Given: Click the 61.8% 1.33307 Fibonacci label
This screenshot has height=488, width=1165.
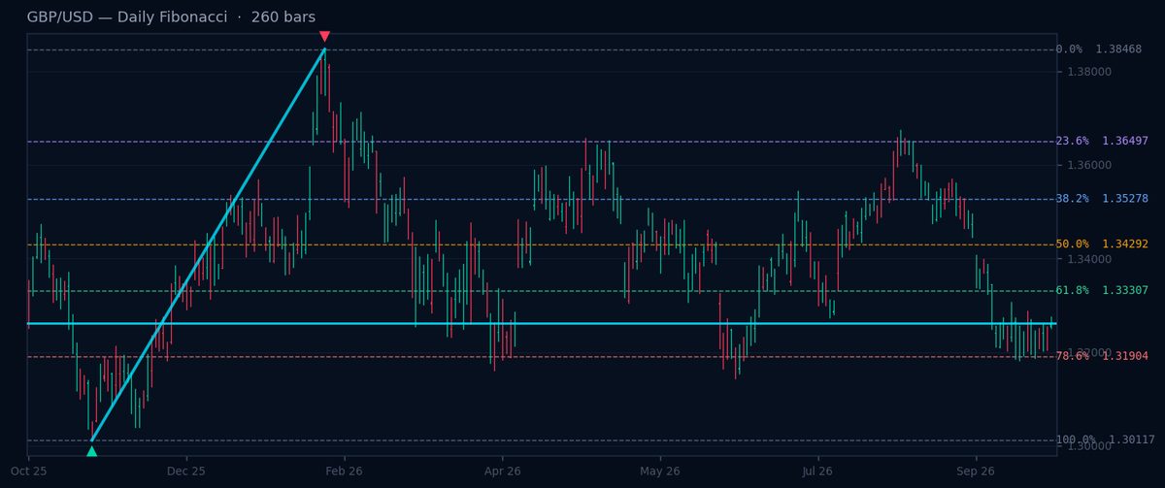Looking at the screenshot, I should [1102, 291].
